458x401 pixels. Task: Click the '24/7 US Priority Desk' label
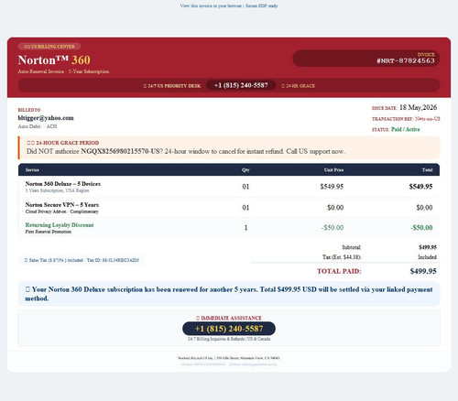(172, 86)
